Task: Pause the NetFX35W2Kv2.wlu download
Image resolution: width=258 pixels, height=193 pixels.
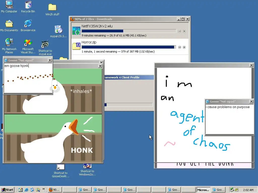Action: point(179,31)
